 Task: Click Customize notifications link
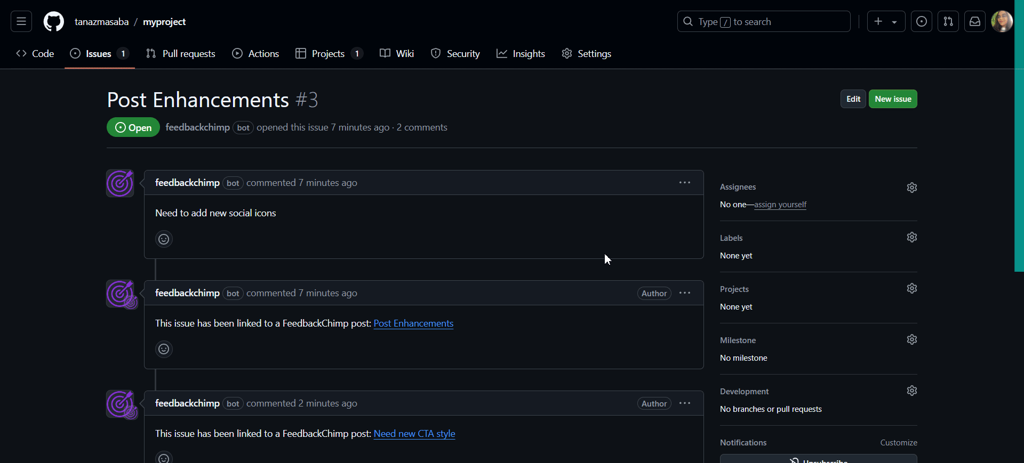pos(899,443)
